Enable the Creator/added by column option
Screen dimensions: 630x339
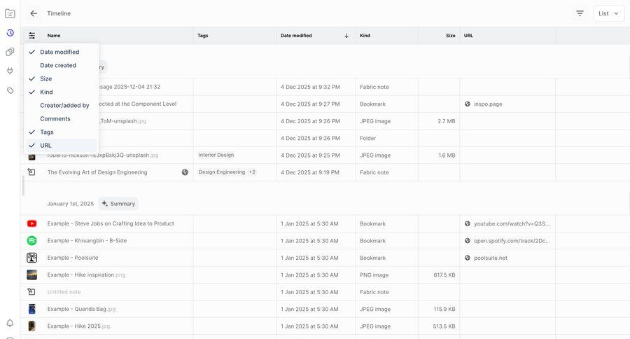click(62, 105)
